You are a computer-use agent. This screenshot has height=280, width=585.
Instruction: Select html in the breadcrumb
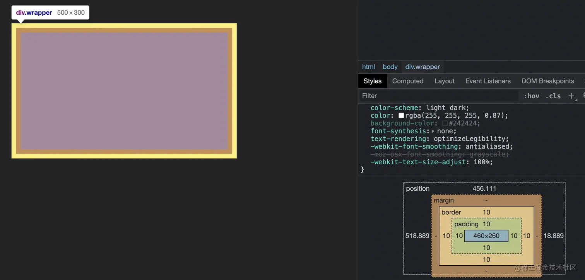pos(368,67)
